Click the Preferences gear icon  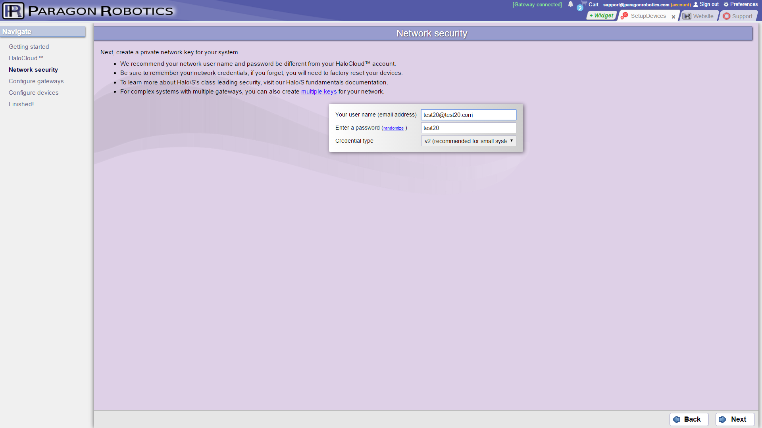726,4
